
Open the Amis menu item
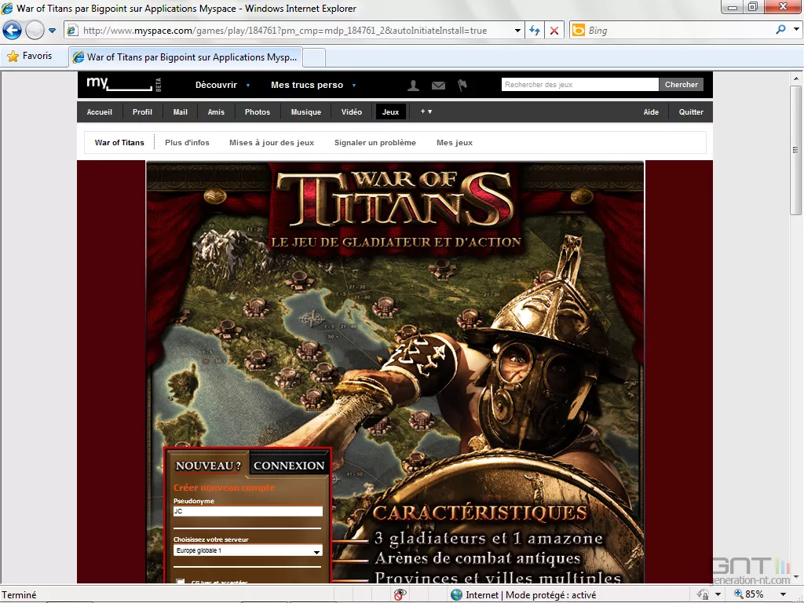point(216,111)
